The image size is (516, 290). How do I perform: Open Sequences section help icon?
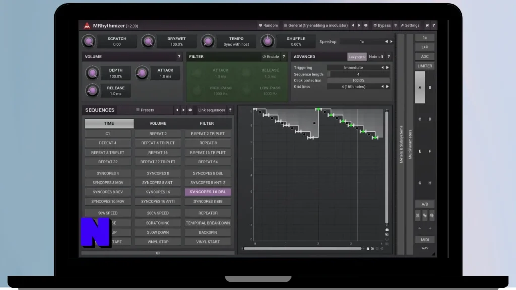230,110
